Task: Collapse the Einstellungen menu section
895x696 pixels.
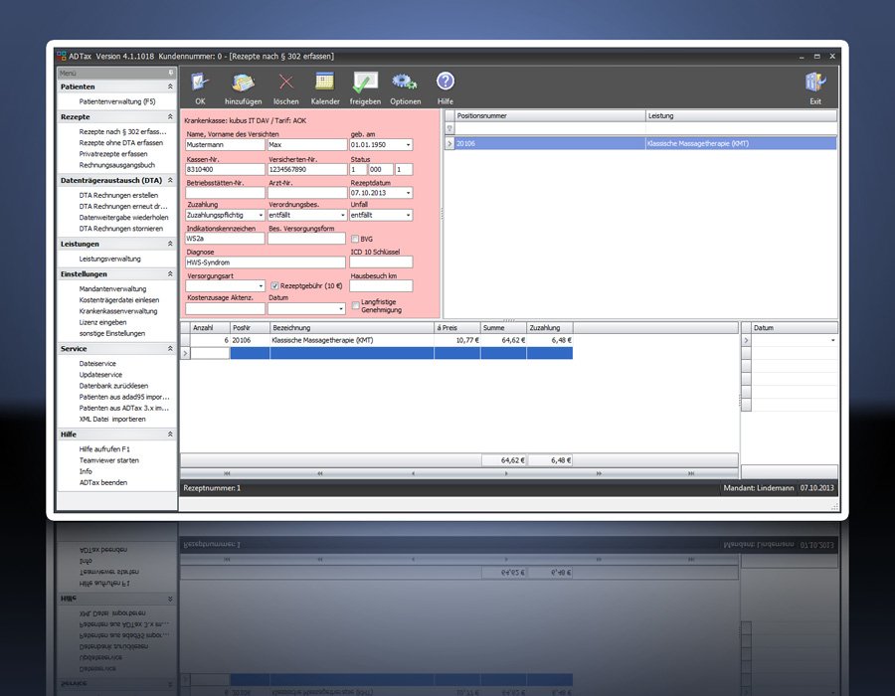Action: [170, 273]
